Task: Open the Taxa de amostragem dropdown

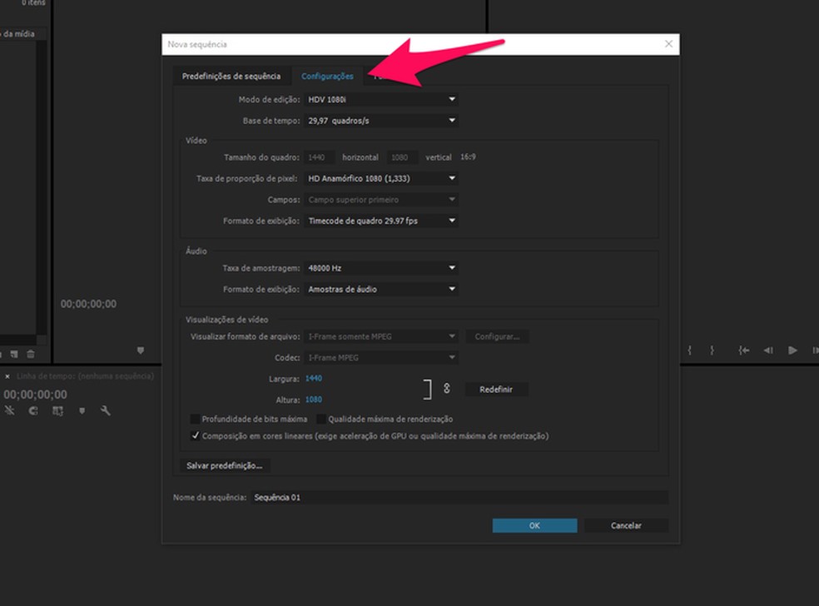Action: 381,268
